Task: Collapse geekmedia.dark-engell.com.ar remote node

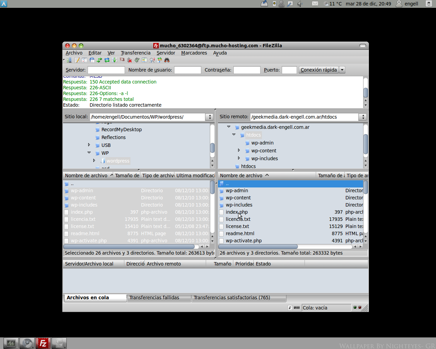Action: (x=229, y=127)
